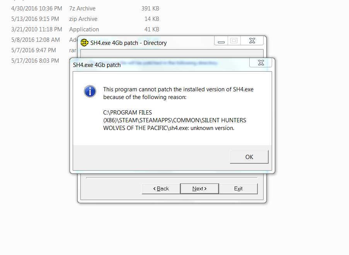Go Back in the patch wizard
Screen dimensions: 349x255
[x=161, y=188]
